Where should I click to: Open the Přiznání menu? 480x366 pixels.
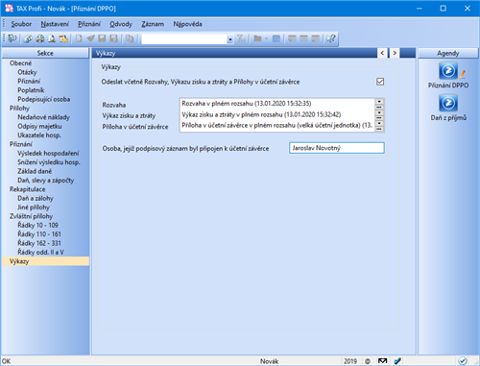[89, 24]
